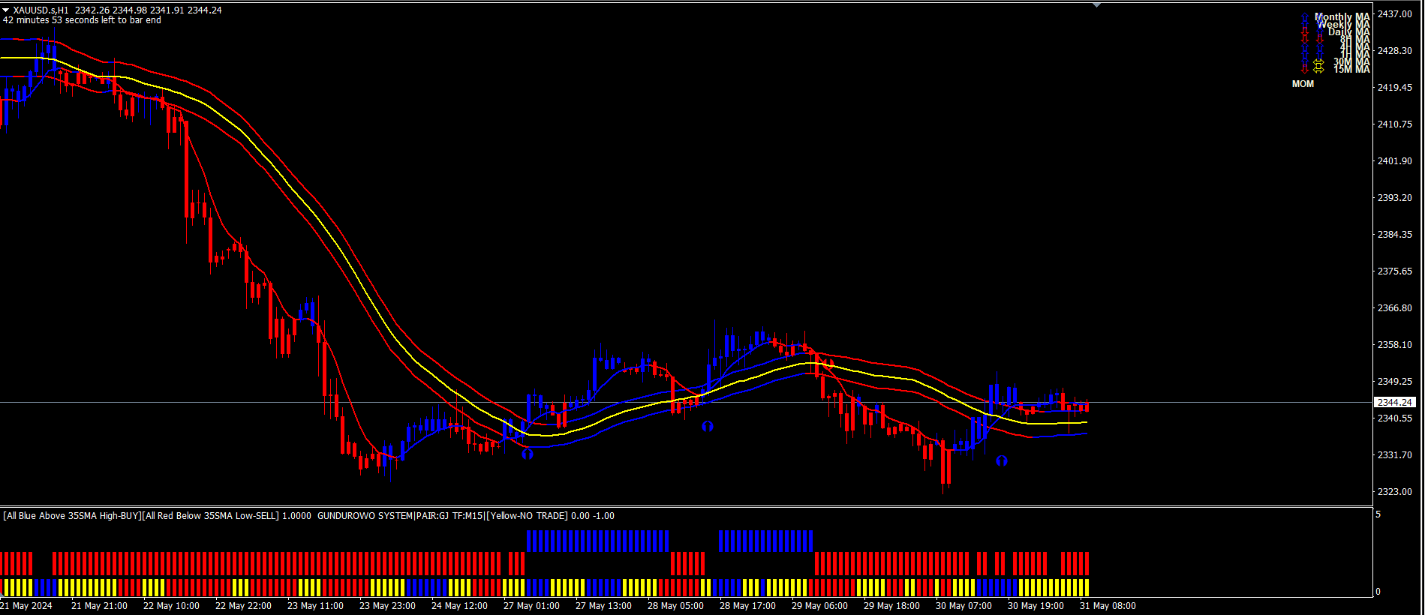The height and width of the screenshot is (615, 1425).
Task: Click the "27 May 01:00" time axis label
Action: (x=531, y=606)
